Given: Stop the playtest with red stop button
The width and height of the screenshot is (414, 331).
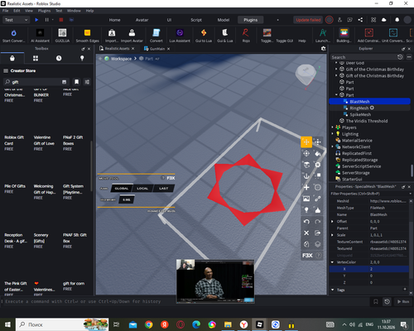Looking at the screenshot, I should pos(61,20).
